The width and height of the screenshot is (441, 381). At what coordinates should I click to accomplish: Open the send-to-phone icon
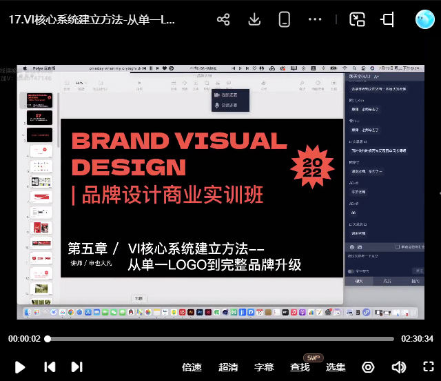pyautogui.click(x=285, y=19)
